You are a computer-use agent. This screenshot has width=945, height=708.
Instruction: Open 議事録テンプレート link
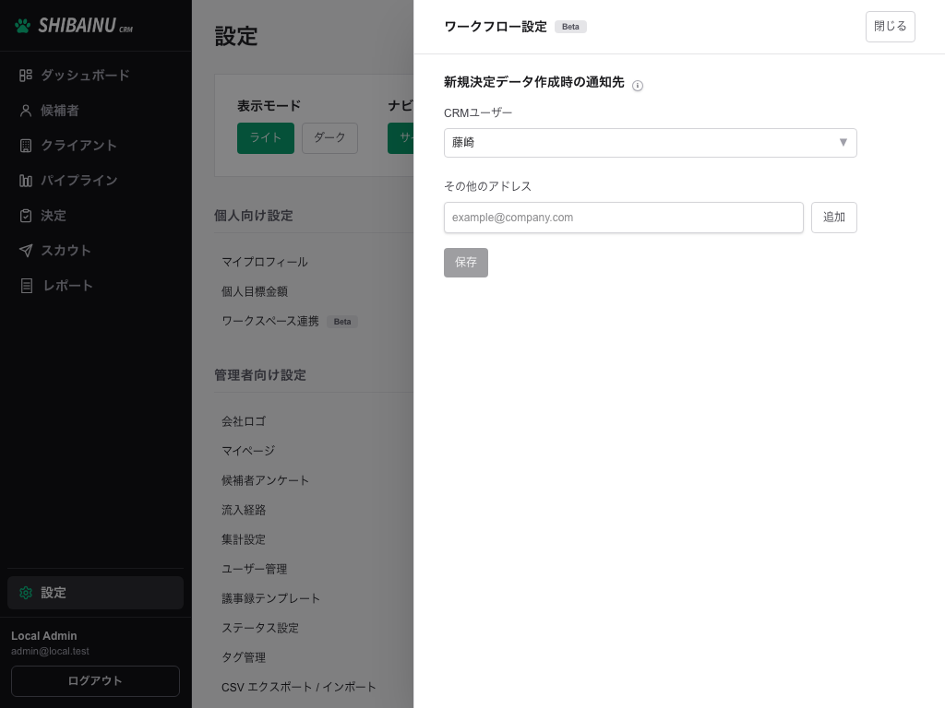pyautogui.click(x=270, y=598)
